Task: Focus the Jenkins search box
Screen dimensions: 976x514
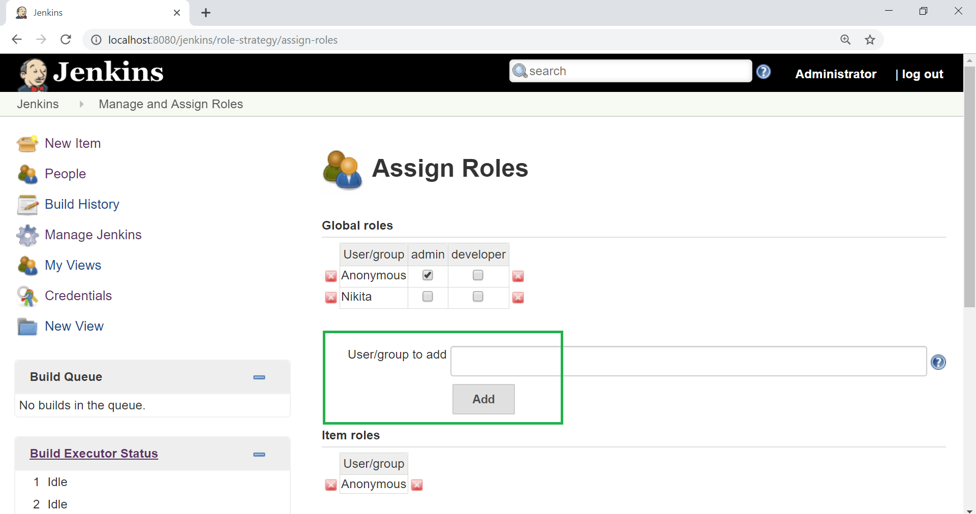Action: (x=630, y=71)
